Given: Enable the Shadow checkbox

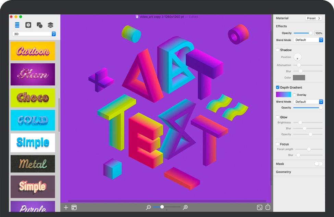Looking at the screenshot, I should point(278,50).
